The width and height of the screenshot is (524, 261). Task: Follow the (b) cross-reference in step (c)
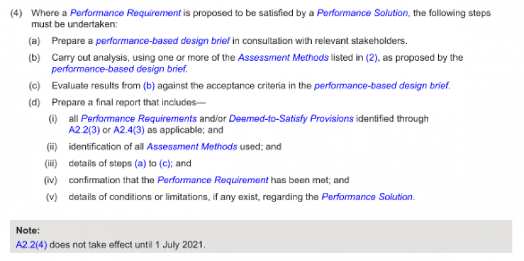click(x=149, y=86)
